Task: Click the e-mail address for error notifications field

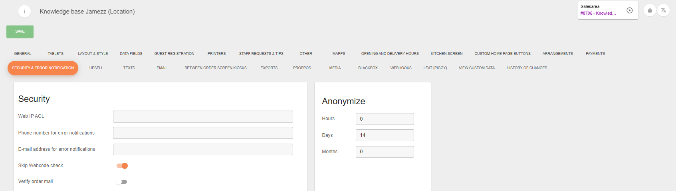Action: [203, 150]
